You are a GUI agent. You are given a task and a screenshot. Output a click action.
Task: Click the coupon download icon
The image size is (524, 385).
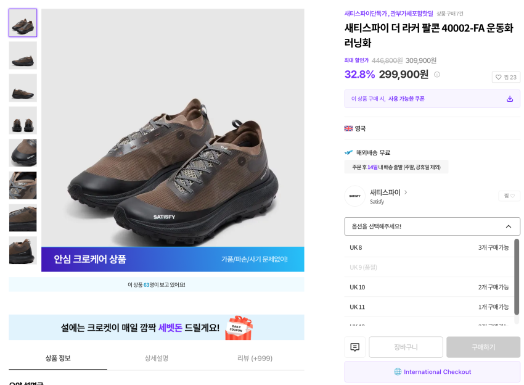click(x=510, y=99)
